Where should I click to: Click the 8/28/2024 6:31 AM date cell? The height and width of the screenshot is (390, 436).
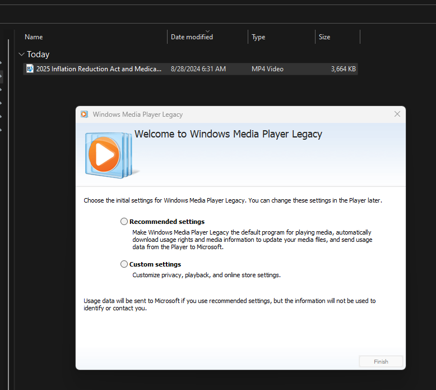pyautogui.click(x=198, y=69)
